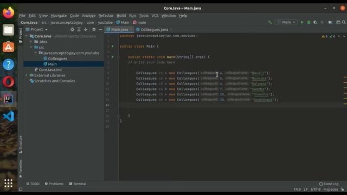This screenshot has width=347, height=195.
Task: Toggle the Favorites side tab
Action: tap(21, 168)
